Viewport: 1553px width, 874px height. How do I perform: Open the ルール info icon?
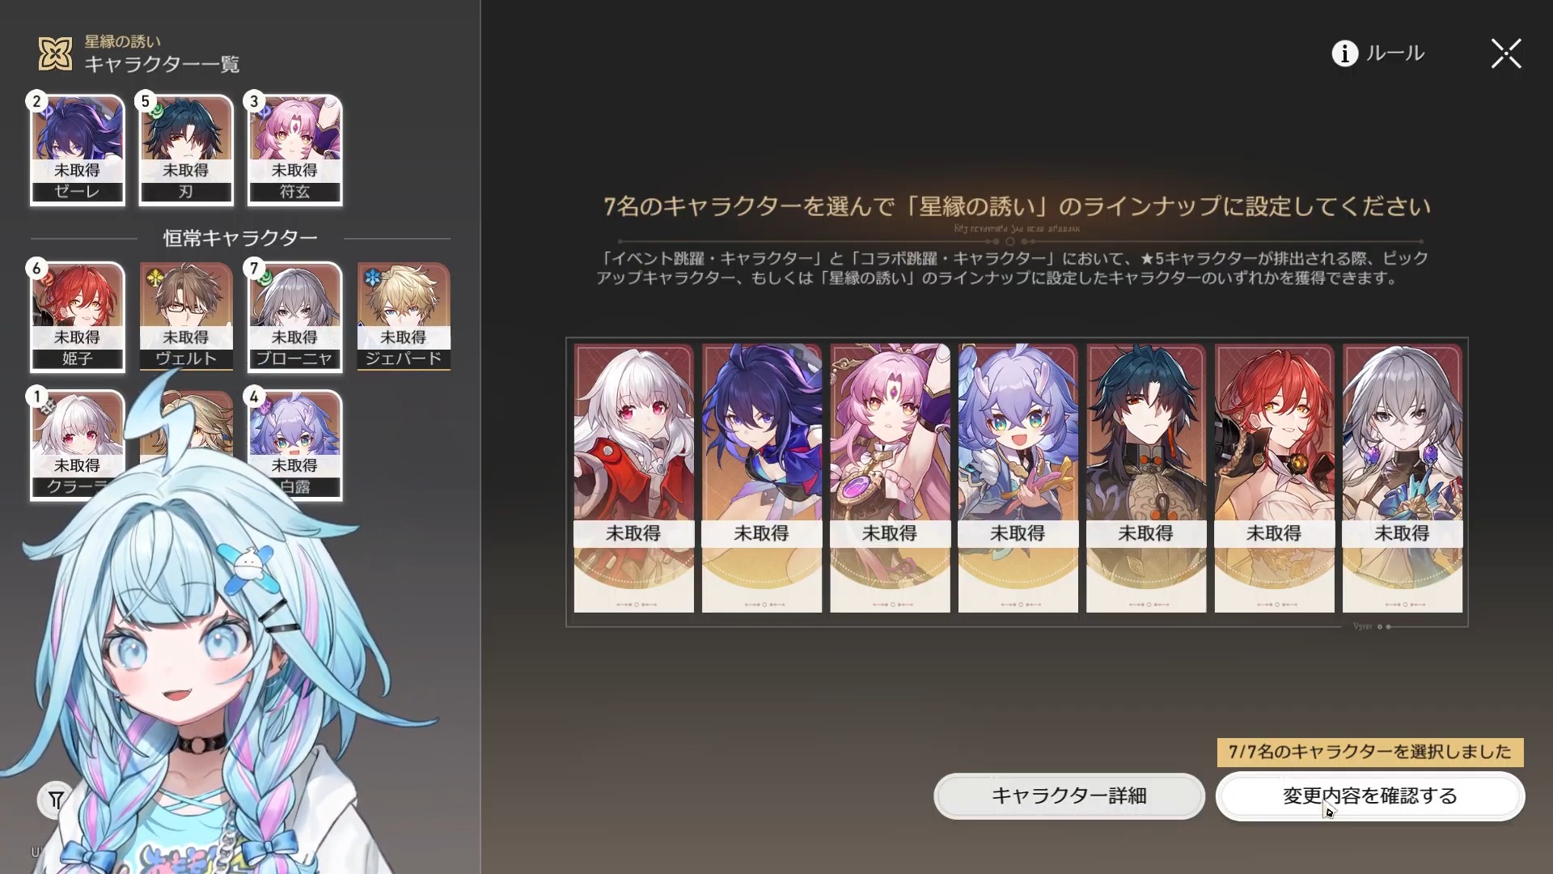point(1344,53)
